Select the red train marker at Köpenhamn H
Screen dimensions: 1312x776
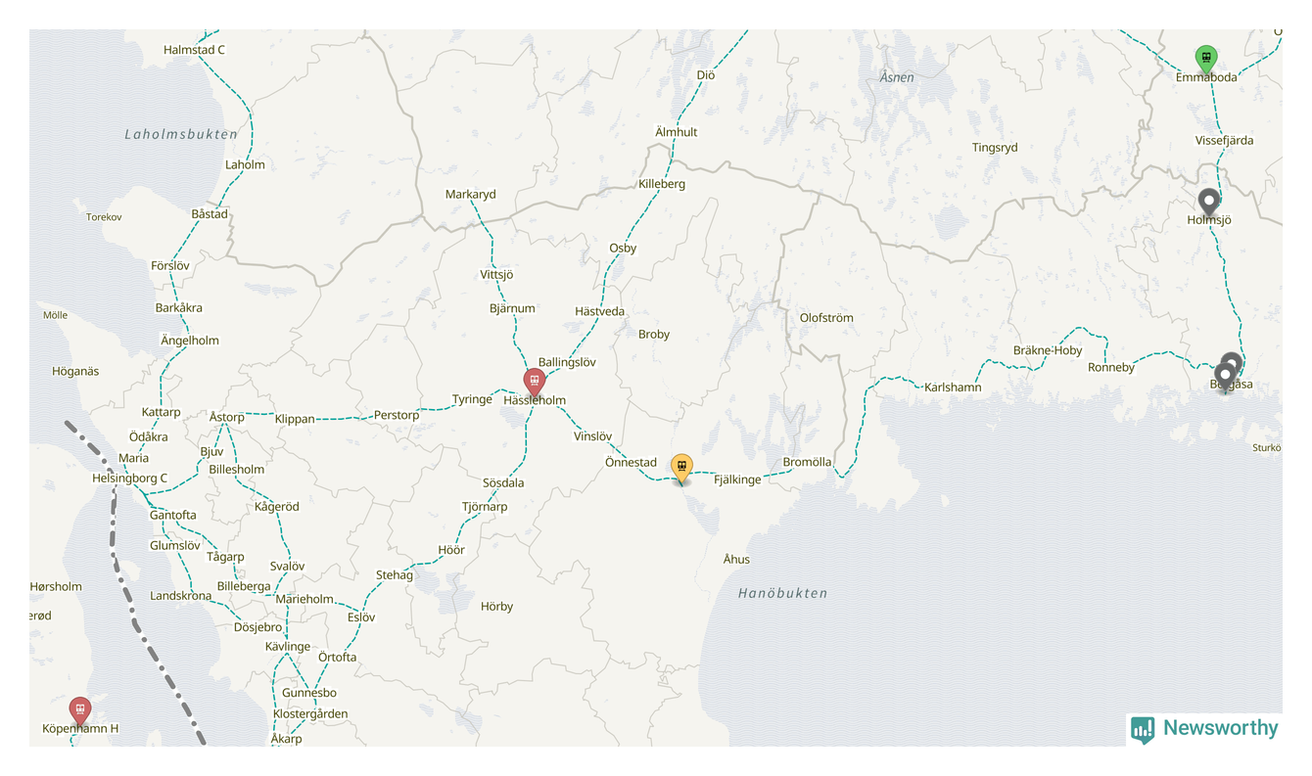[x=80, y=709]
